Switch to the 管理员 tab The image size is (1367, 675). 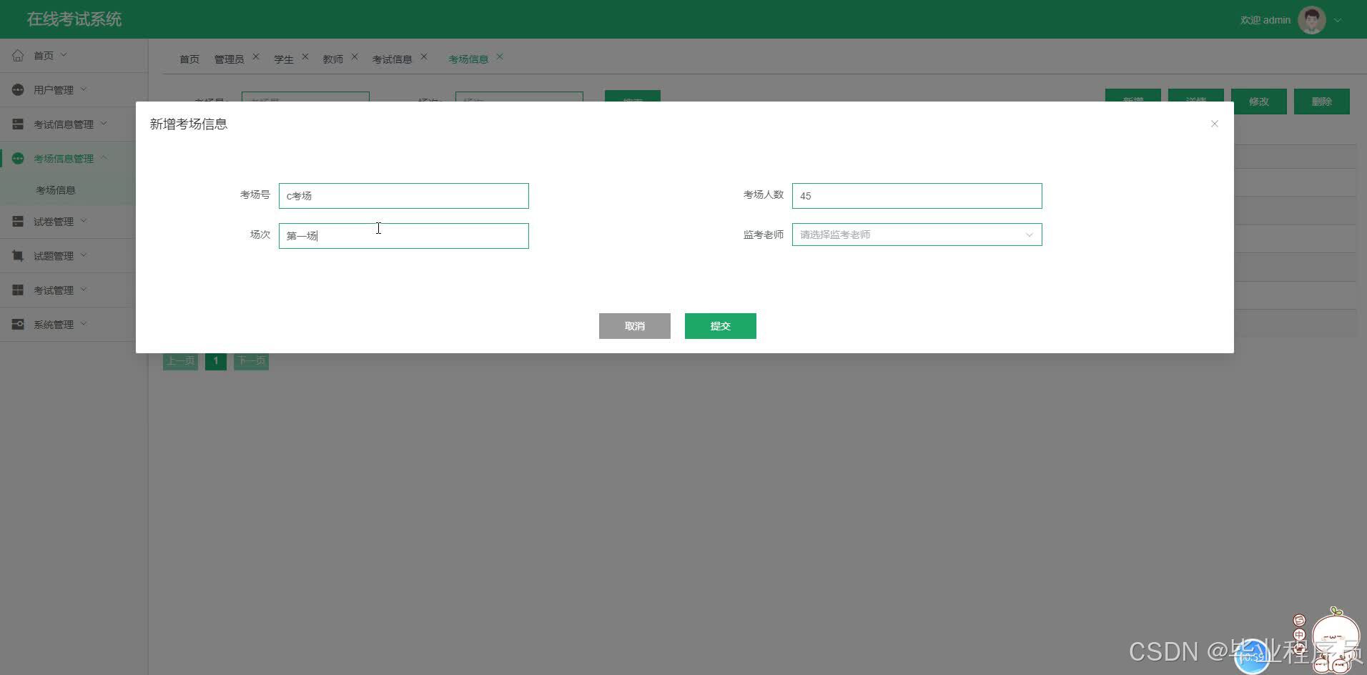pyautogui.click(x=229, y=59)
